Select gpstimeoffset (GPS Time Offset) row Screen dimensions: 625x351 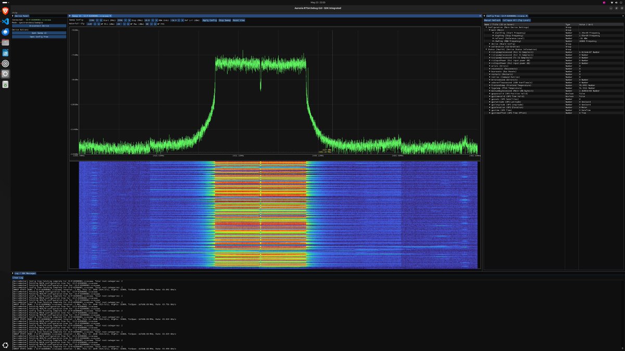[x=553, y=113]
